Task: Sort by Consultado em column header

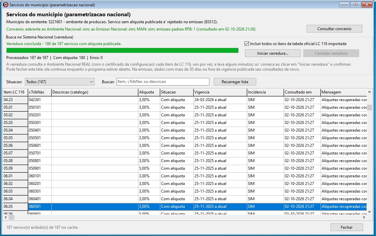Action: pyautogui.click(x=302, y=92)
